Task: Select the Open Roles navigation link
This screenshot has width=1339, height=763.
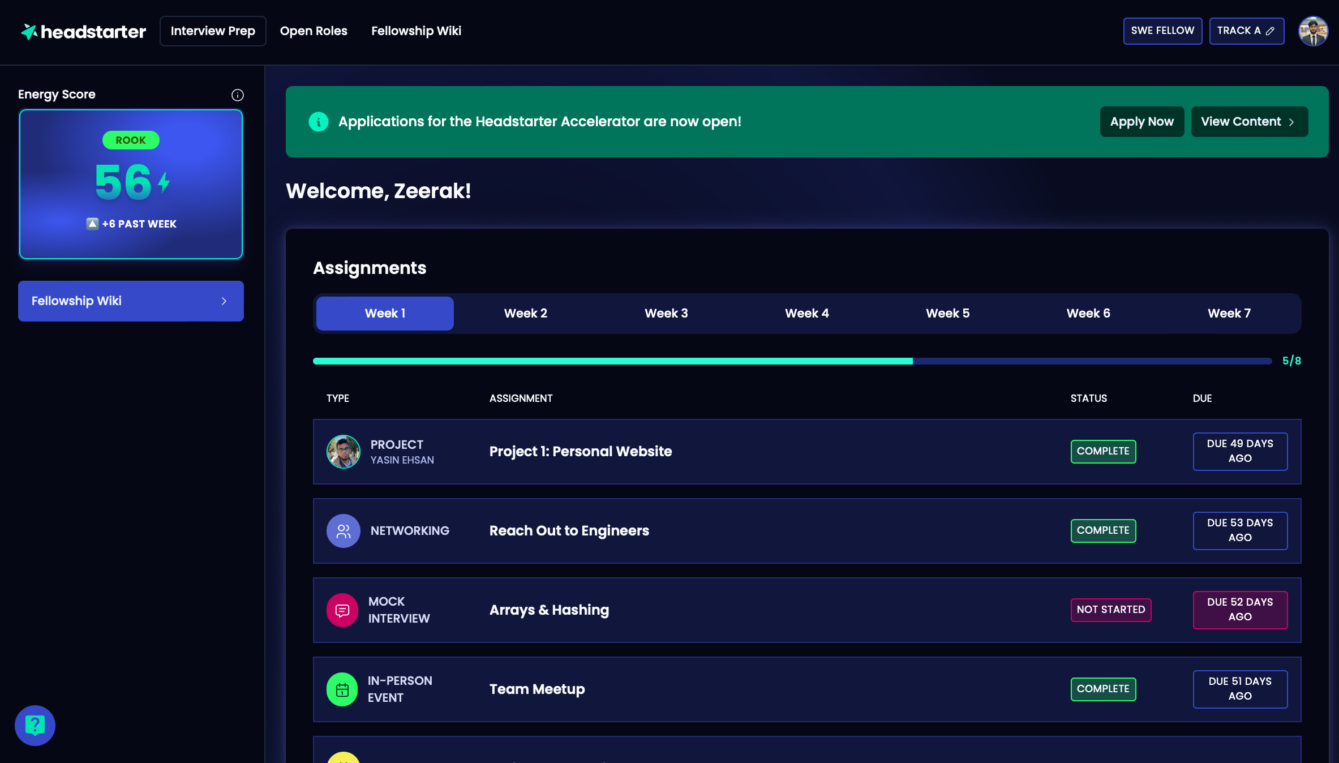Action: pyautogui.click(x=314, y=31)
